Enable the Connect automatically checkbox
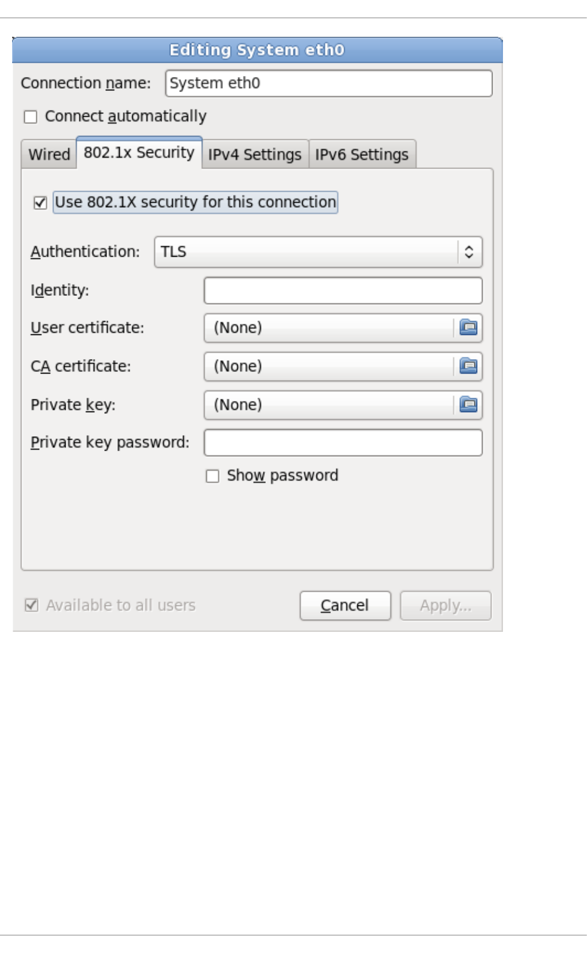The height and width of the screenshot is (953, 587). click(31, 117)
